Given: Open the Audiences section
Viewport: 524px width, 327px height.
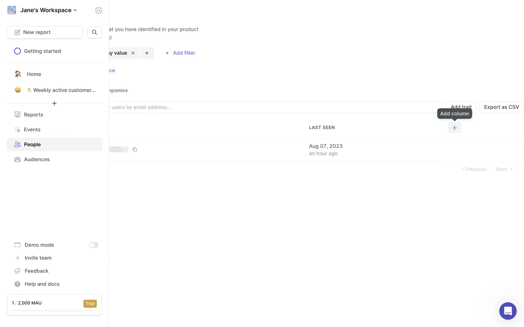Looking at the screenshot, I should point(37,159).
